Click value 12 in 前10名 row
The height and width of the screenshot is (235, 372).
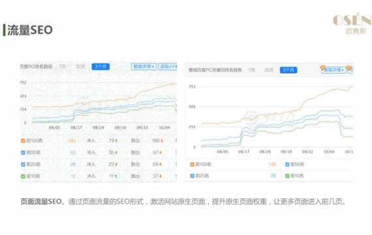(x=73, y=176)
